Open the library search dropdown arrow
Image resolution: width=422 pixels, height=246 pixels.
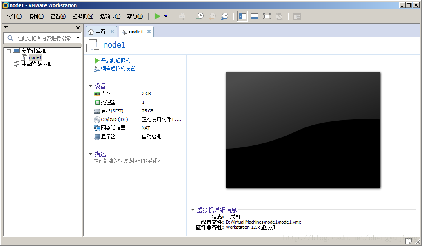click(78, 38)
